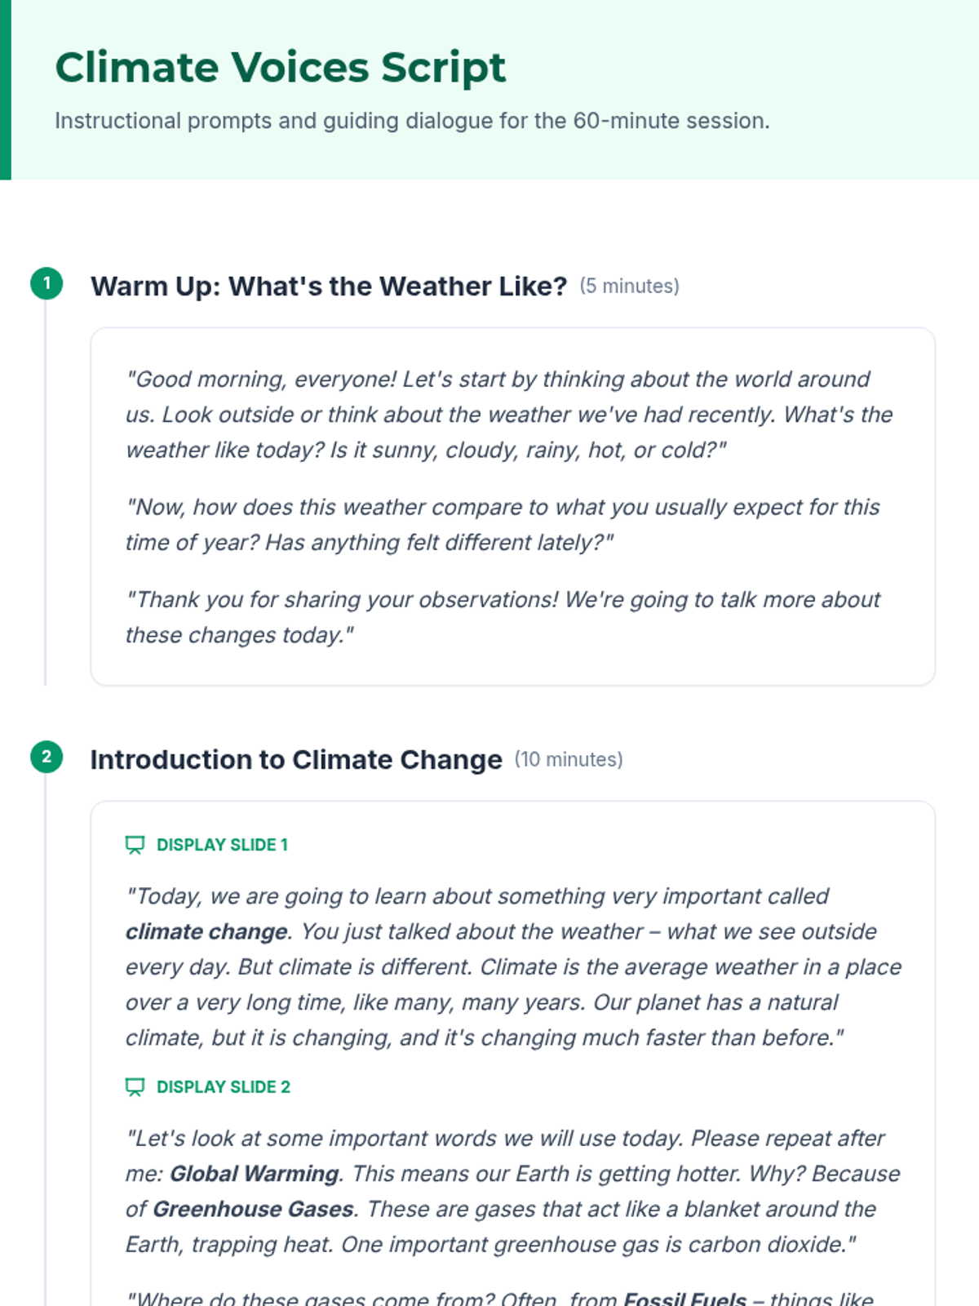Click the 60-minute session subtitle text
979x1306 pixels.
412,121
